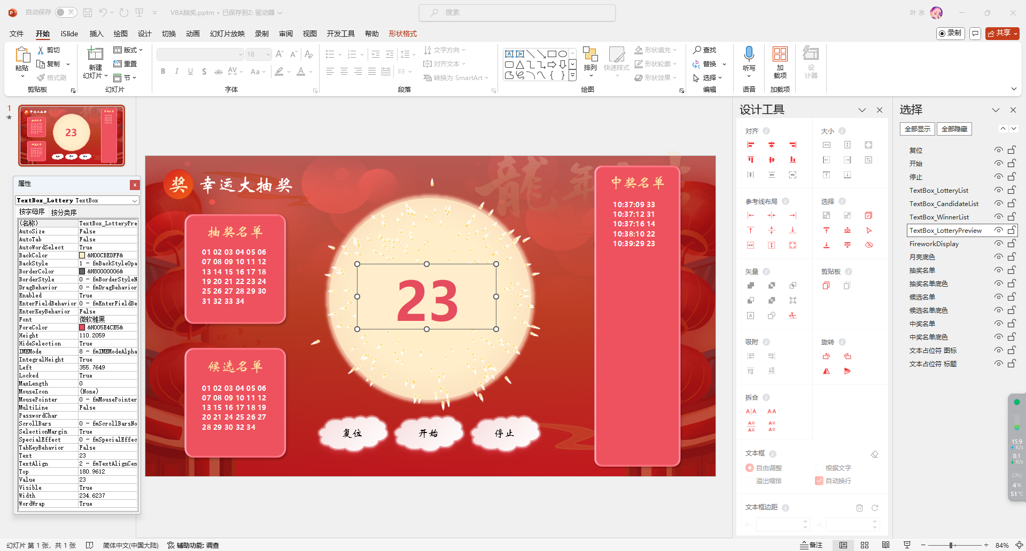
Task: Open the Shape Fill (形状填充) dropdown
Action: [674, 50]
